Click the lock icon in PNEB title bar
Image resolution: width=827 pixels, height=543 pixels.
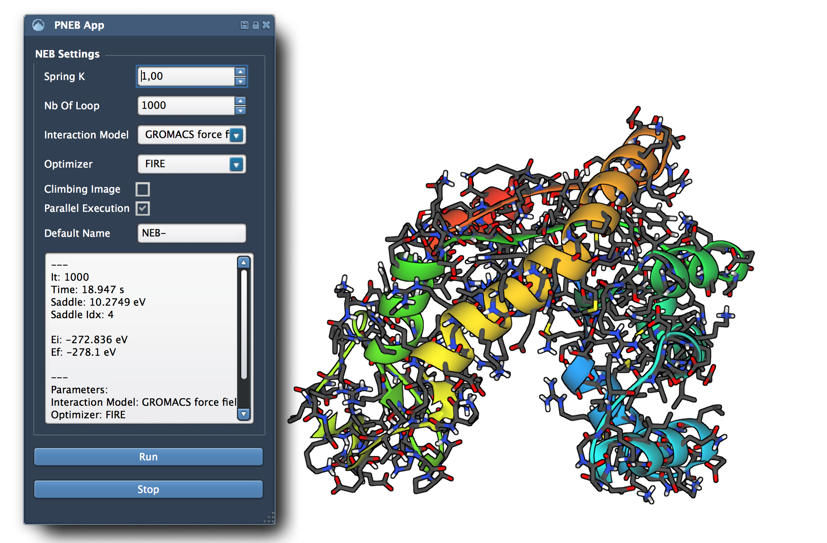[255, 25]
